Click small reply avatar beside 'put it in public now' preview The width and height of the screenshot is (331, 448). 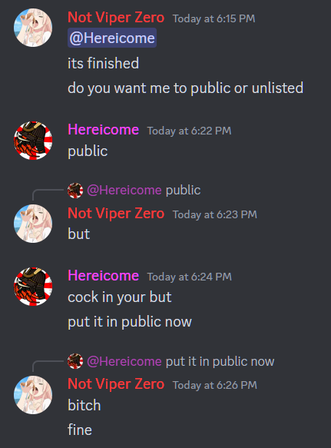(75, 361)
